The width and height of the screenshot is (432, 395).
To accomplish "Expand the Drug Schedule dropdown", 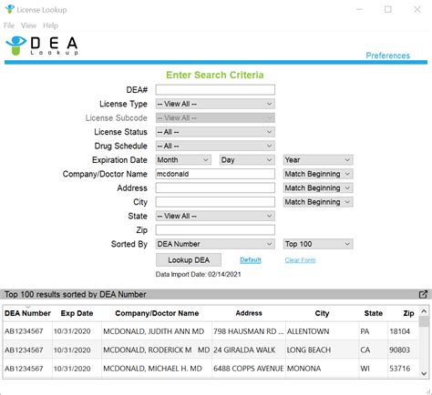I will click(x=215, y=146).
